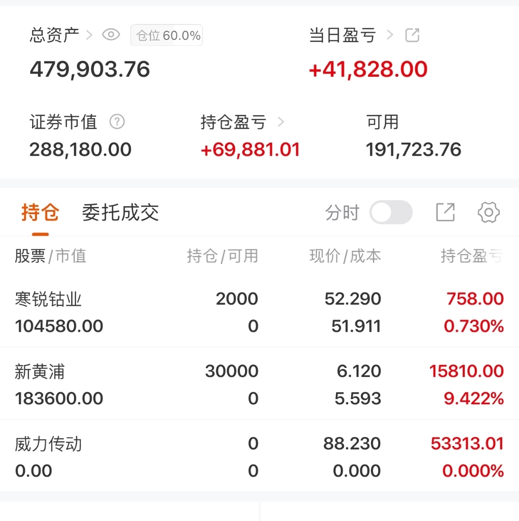
Task: Sort by the 现价/成本 column header
Action: pyautogui.click(x=345, y=256)
